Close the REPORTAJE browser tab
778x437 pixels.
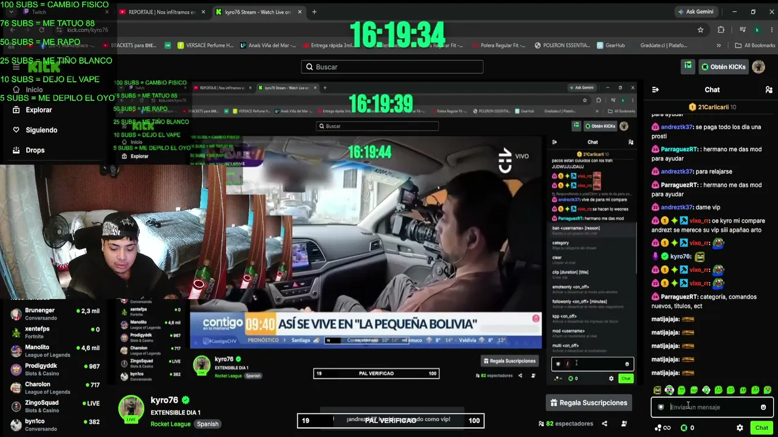coord(203,12)
